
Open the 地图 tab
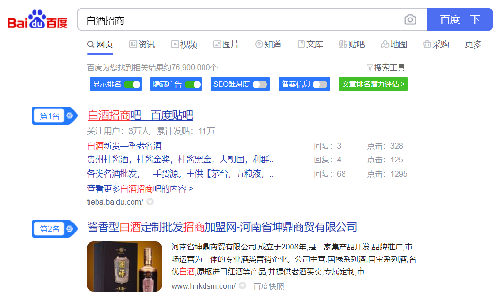(x=394, y=45)
